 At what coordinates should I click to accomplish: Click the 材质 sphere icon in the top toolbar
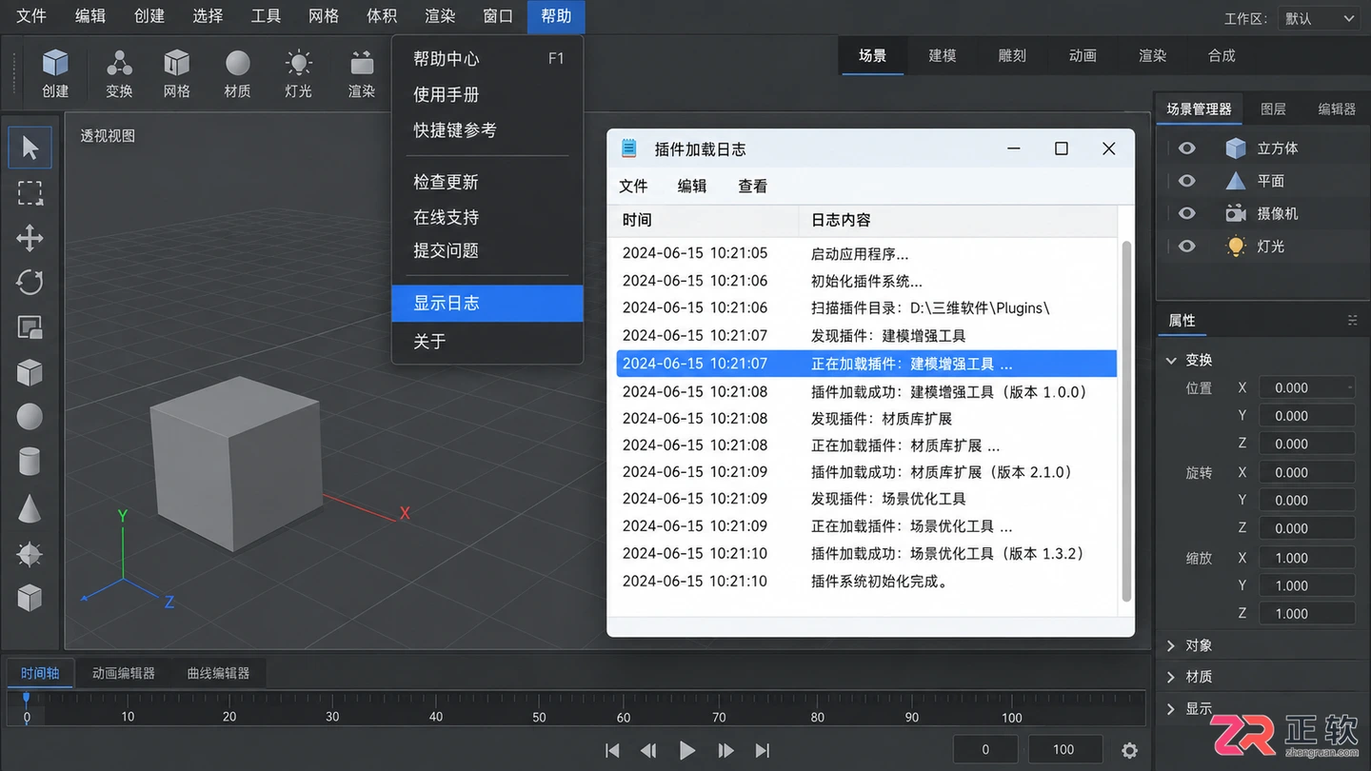point(237,64)
